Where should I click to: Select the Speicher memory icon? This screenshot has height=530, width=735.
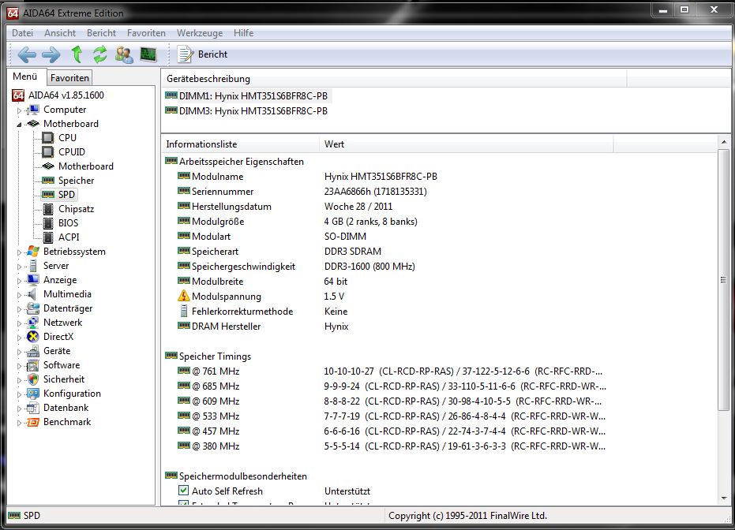point(48,181)
